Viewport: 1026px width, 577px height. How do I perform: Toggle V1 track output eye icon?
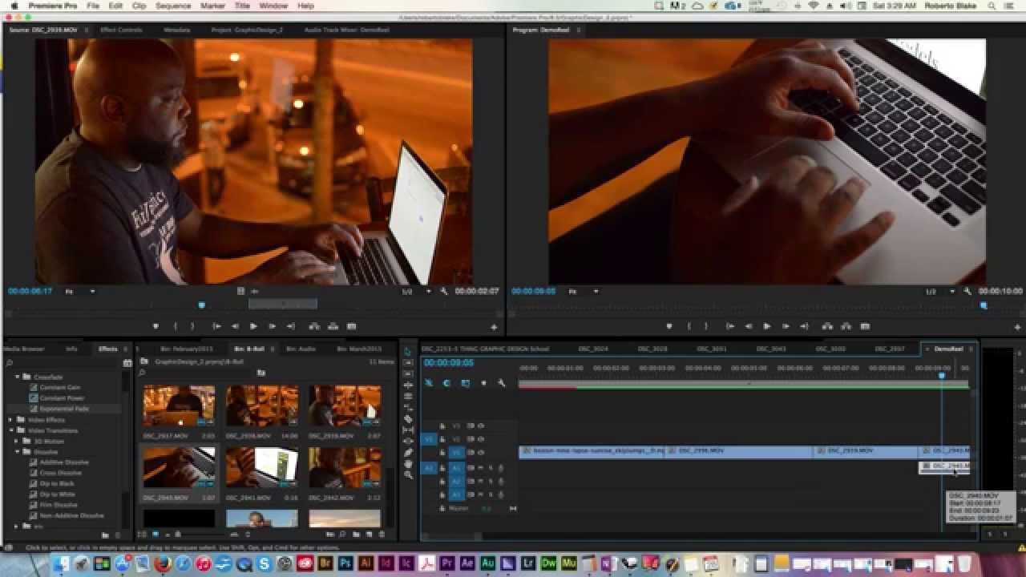pos(481,451)
